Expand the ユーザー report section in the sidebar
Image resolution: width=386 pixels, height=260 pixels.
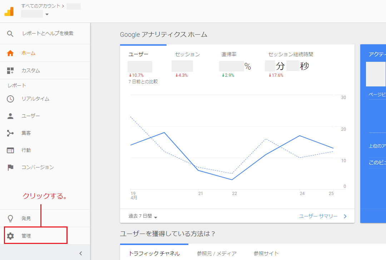(x=45, y=116)
